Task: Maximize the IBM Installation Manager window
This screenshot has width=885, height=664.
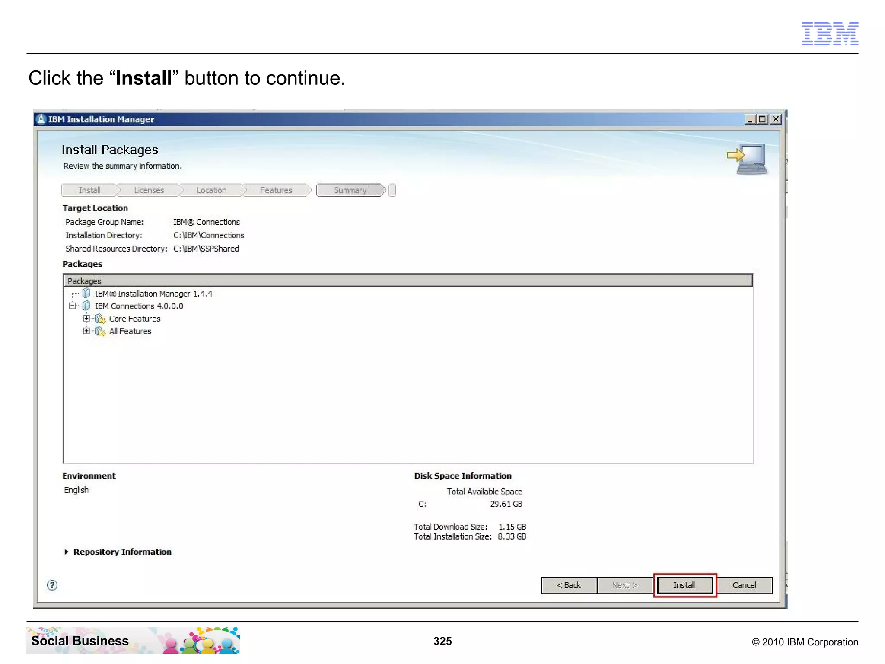Action: tap(763, 119)
